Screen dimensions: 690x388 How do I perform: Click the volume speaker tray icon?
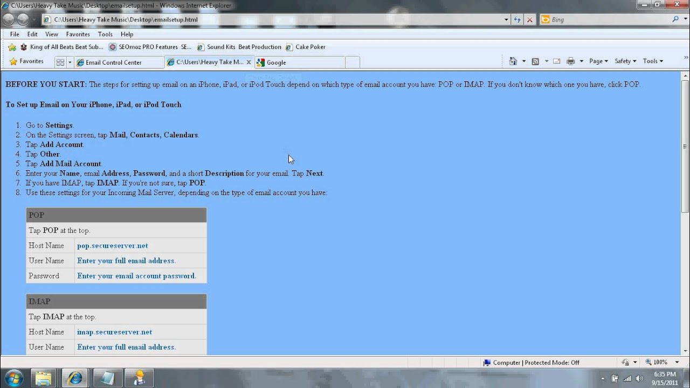pos(639,378)
